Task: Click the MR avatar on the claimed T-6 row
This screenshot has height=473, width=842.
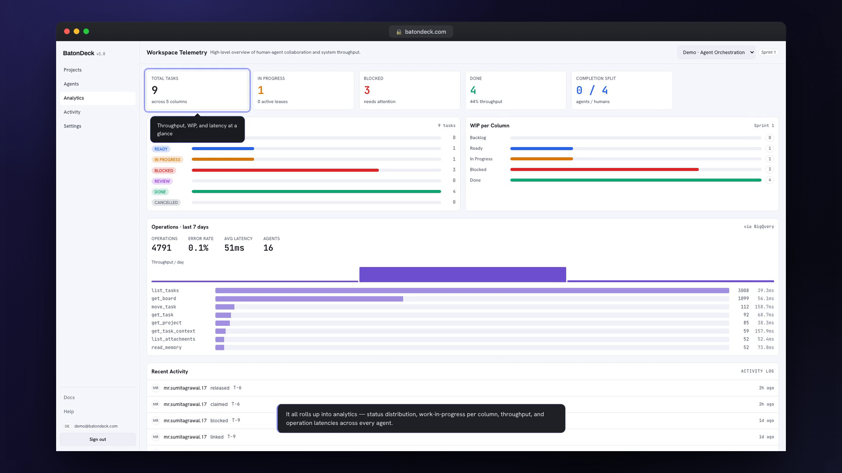Action: pyautogui.click(x=156, y=404)
